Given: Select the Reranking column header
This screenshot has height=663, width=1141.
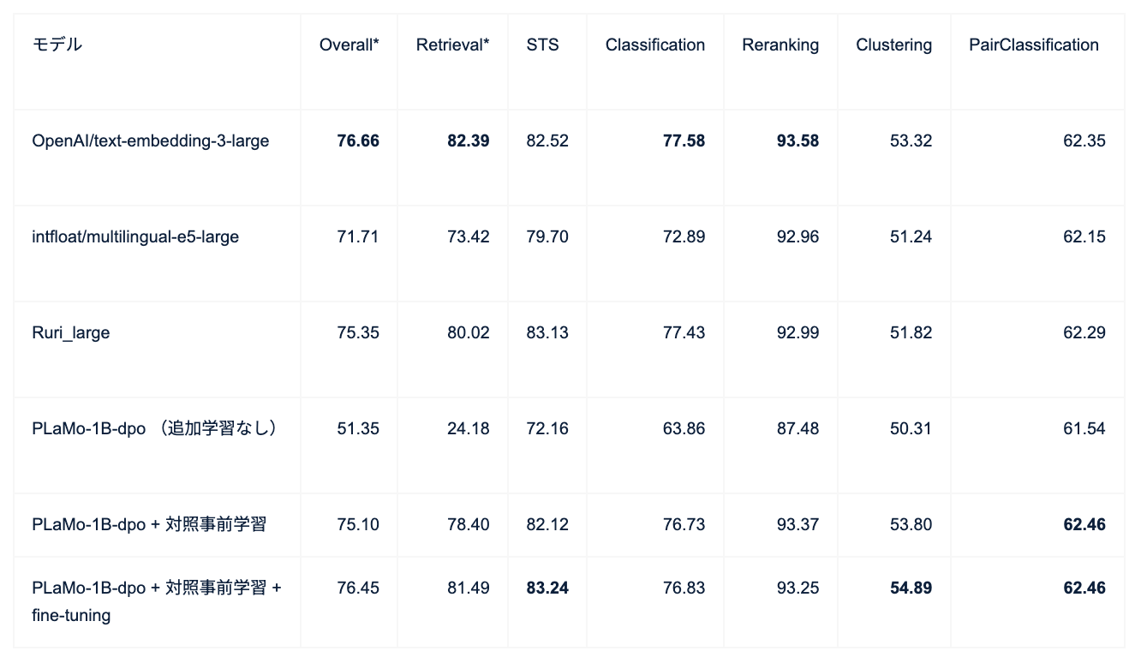Looking at the screenshot, I should click(780, 45).
